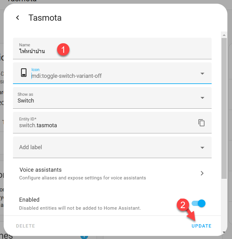Click into the Name text field
The height and width of the screenshot is (239, 232).
point(112,48)
